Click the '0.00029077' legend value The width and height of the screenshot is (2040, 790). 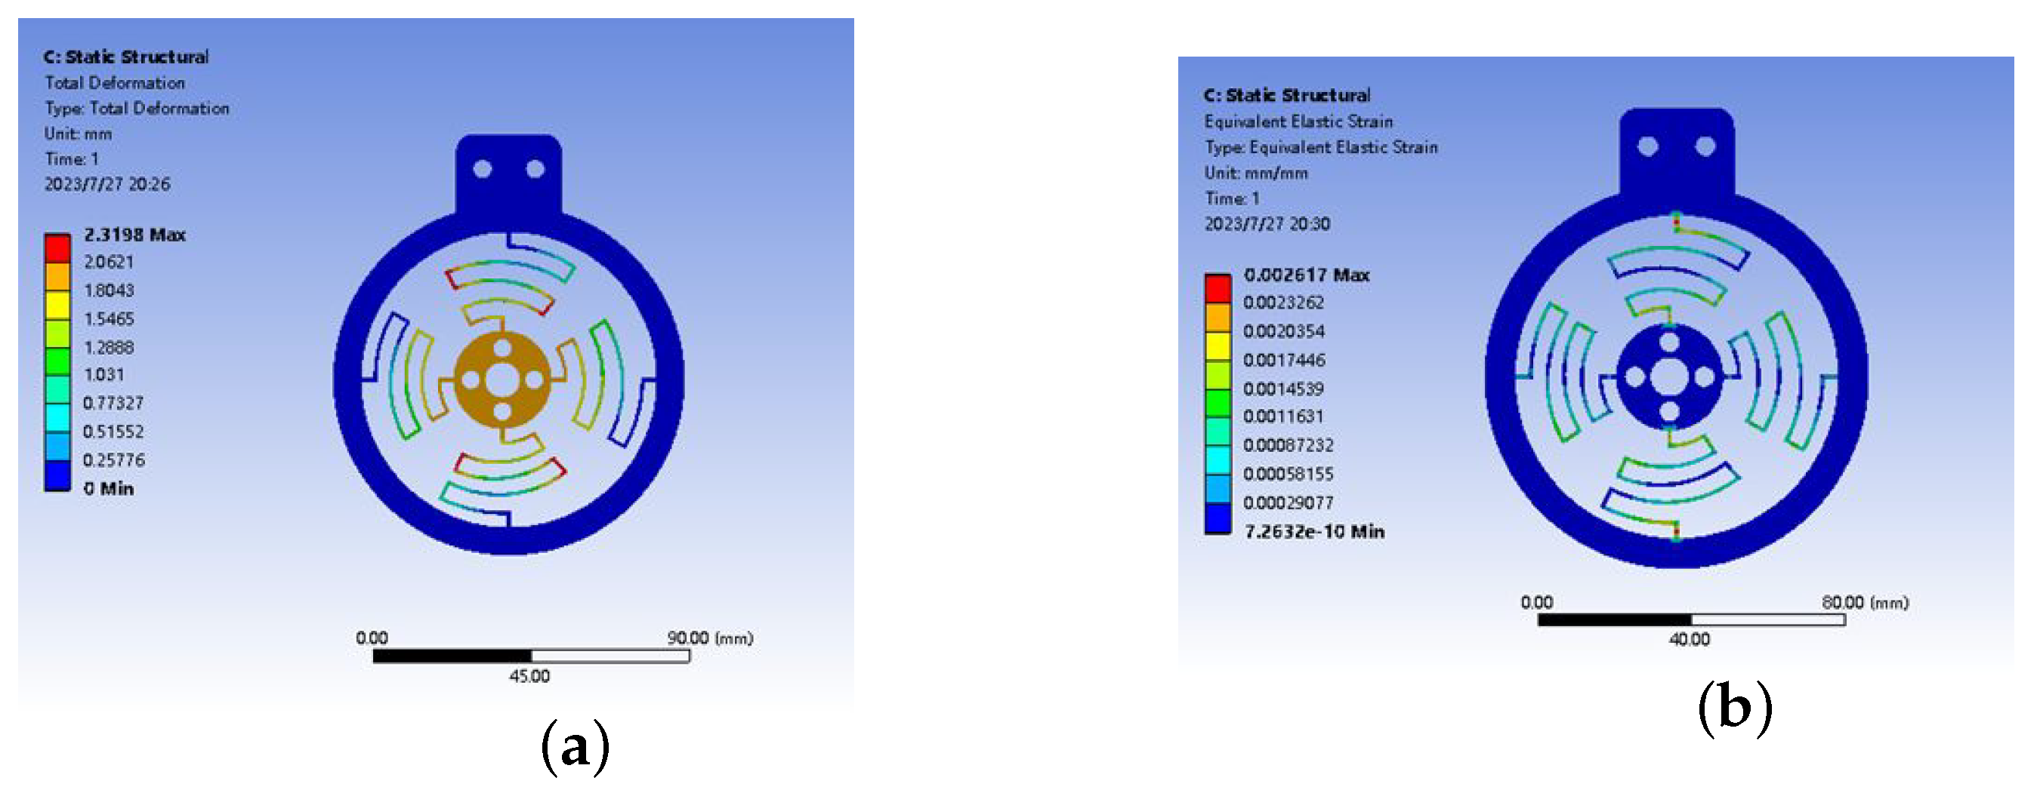[x=1289, y=503]
